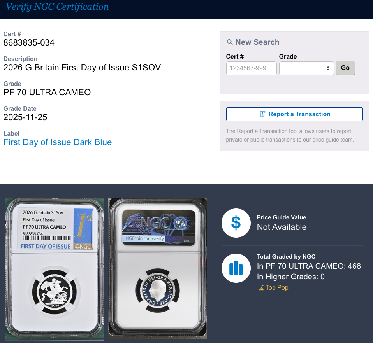Select the cert number 8683835-034 text
The width and height of the screenshot is (373, 343).
[x=29, y=43]
